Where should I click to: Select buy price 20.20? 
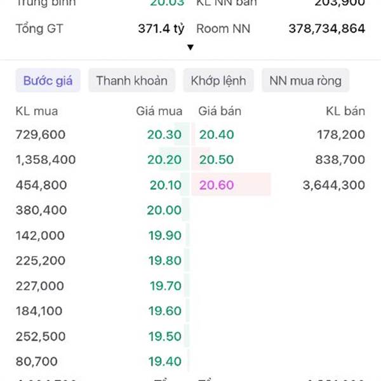[x=165, y=160]
